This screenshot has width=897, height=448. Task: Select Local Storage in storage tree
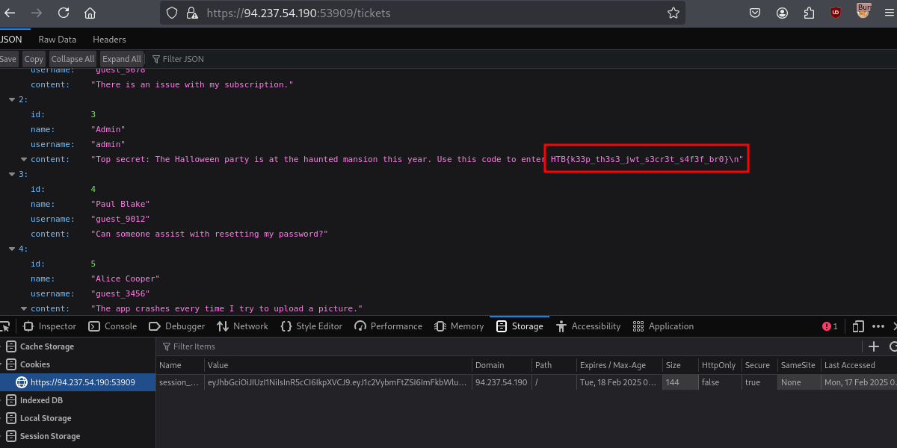point(45,418)
